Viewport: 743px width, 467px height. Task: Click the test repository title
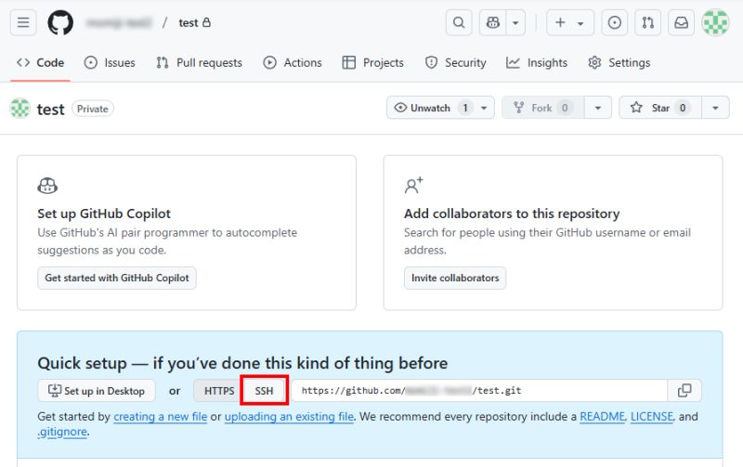(51, 109)
